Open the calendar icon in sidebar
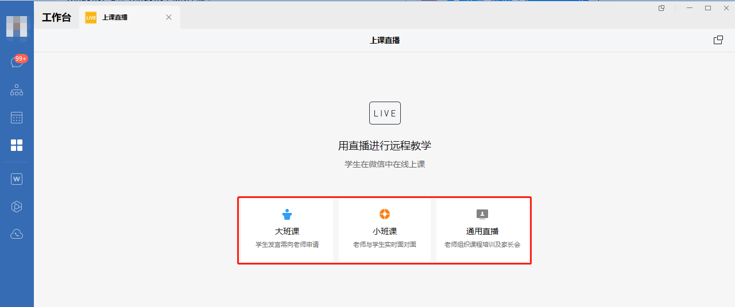This screenshot has width=735, height=307. [17, 118]
